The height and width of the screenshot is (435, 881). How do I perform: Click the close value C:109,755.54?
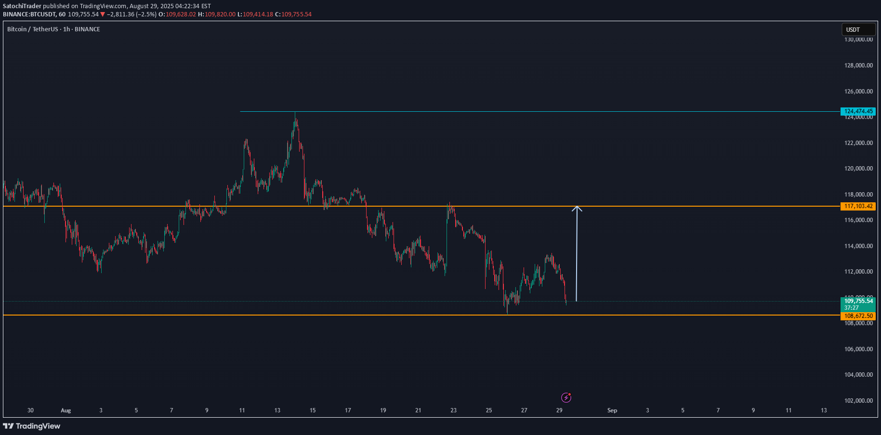(293, 14)
